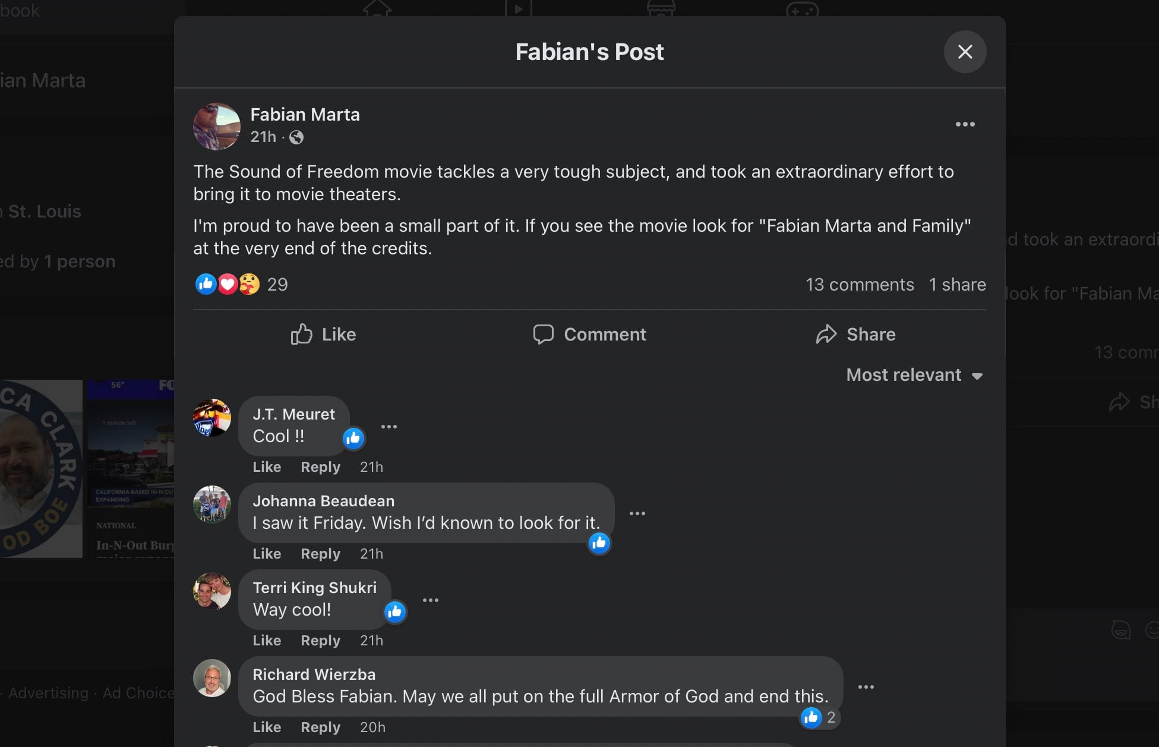Viewport: 1159px width, 747px height.
Task: Like Fabian Marta's post
Action: tap(324, 335)
